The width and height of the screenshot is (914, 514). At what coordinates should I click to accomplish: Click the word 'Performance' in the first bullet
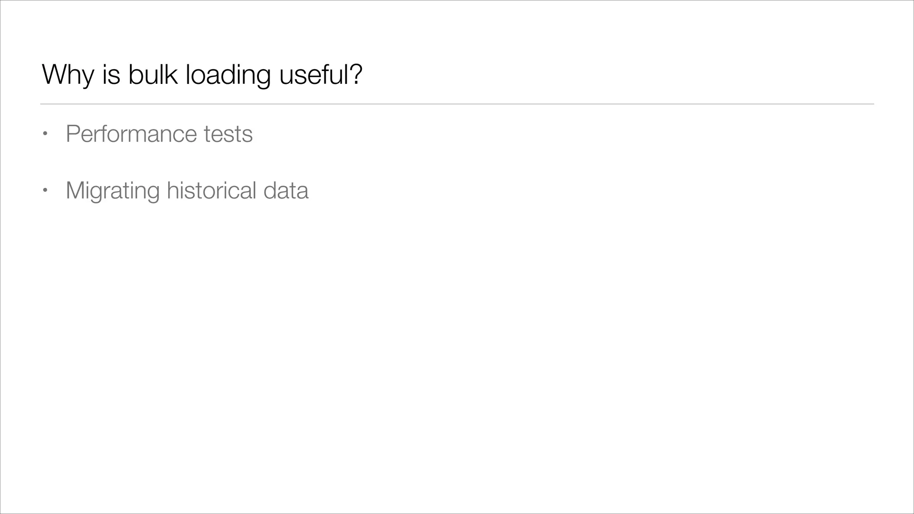tap(131, 134)
